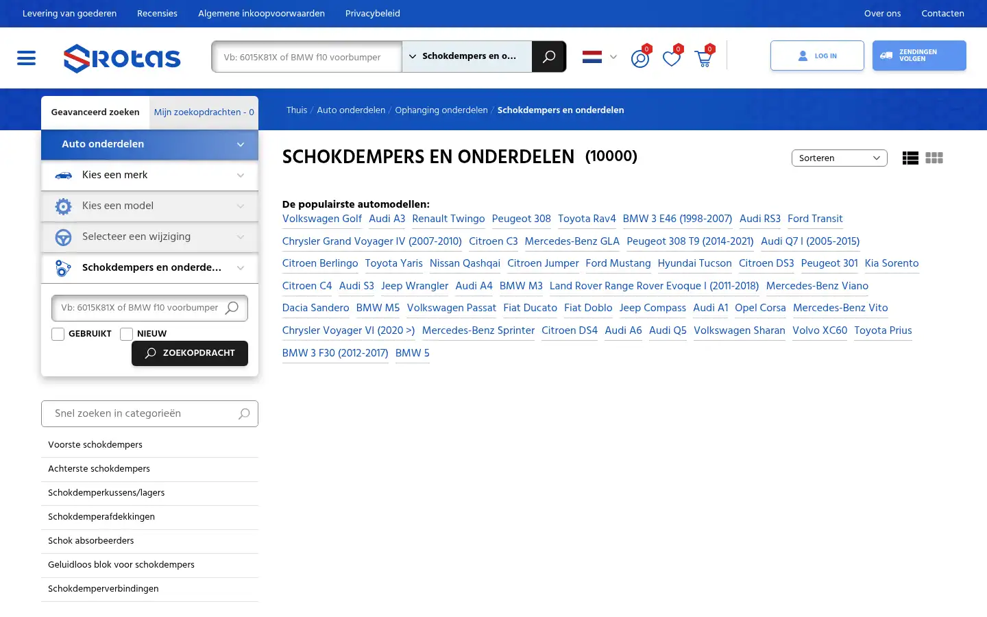Open Levering van goederen menu item
The image size is (987, 617).
pyautogui.click(x=69, y=14)
